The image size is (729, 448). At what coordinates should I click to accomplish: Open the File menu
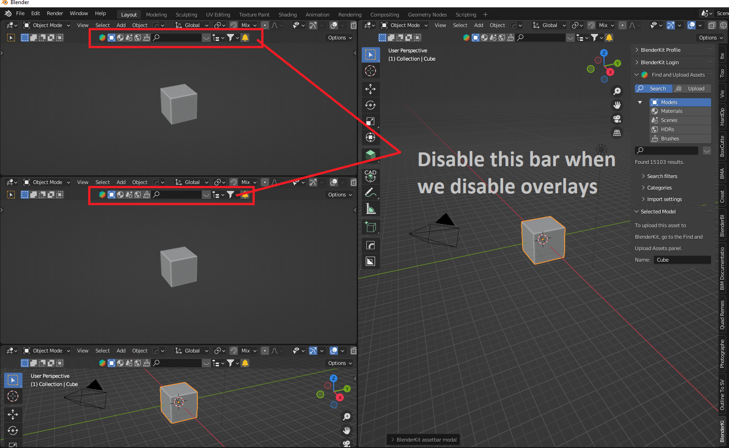20,13
